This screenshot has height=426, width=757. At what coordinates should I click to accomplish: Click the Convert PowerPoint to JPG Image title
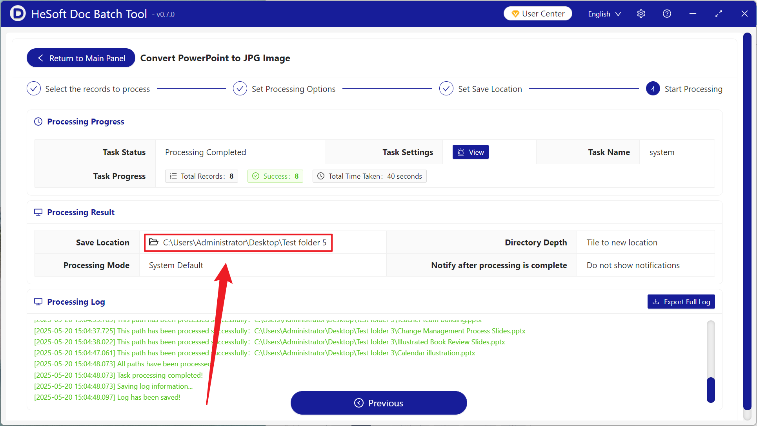click(x=215, y=58)
